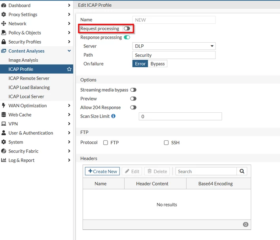
Task: Enable Streaming media bypass toggle
Action: [x=133, y=90]
